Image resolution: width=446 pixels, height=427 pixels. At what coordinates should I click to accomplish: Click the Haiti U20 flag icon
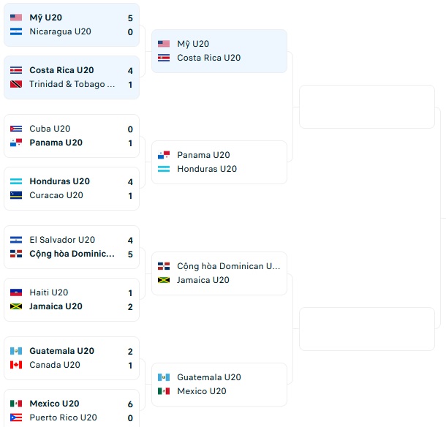click(x=16, y=292)
